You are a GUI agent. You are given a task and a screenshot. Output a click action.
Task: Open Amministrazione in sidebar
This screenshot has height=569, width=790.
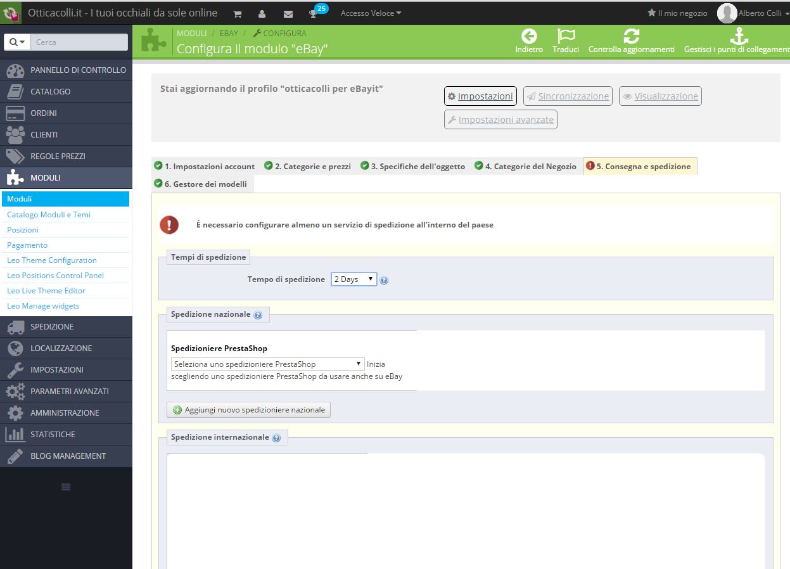click(66, 413)
